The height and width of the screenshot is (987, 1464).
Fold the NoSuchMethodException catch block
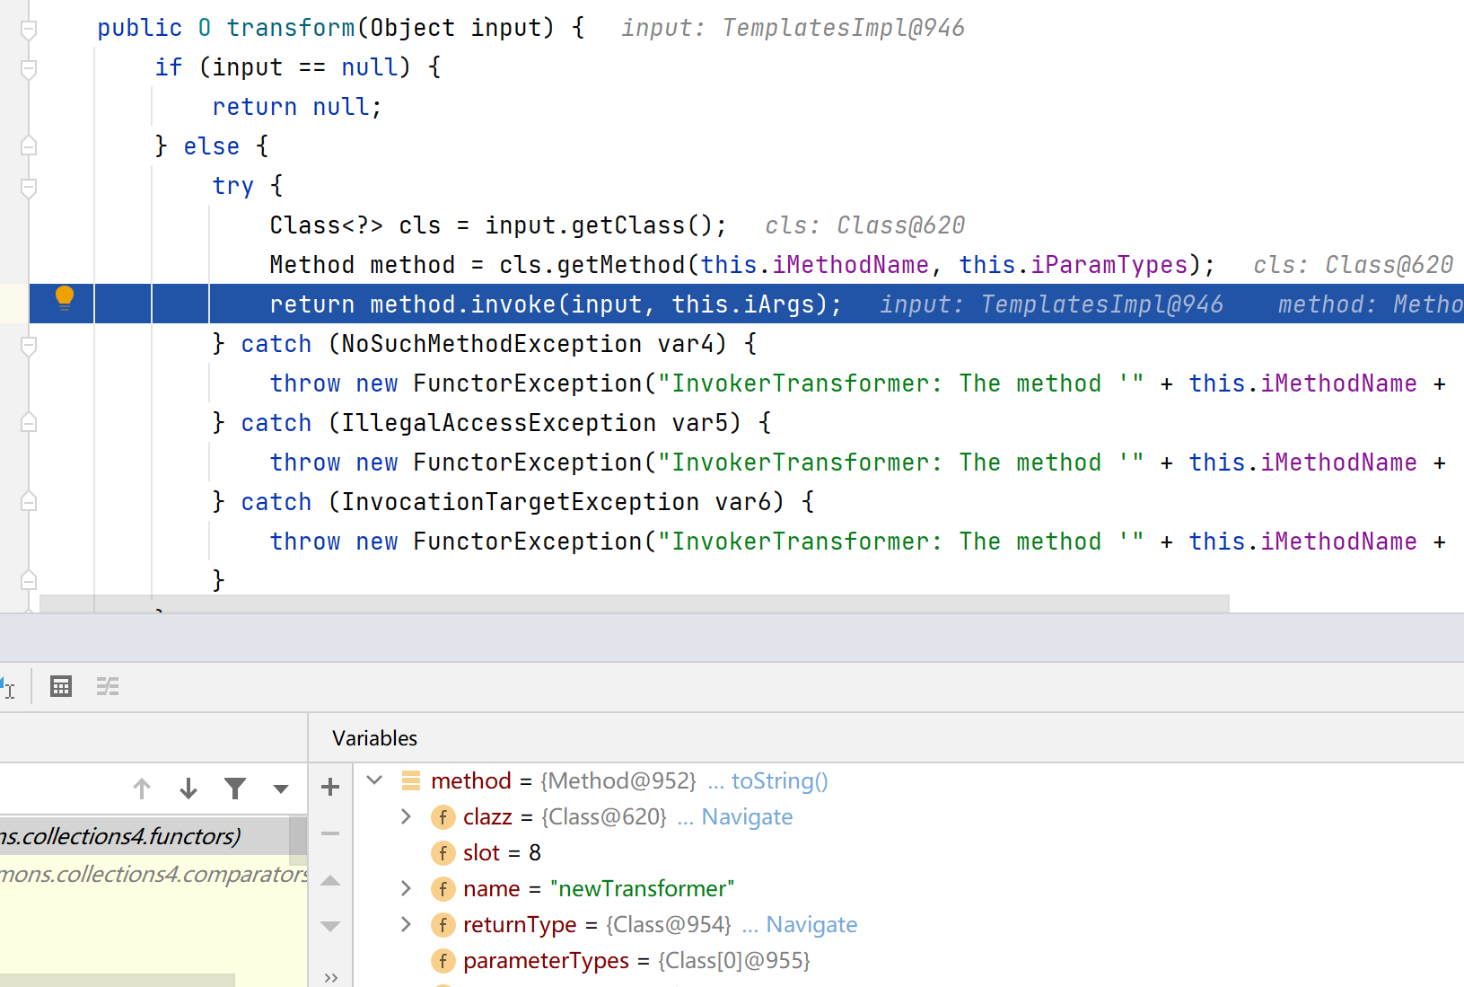[29, 346]
